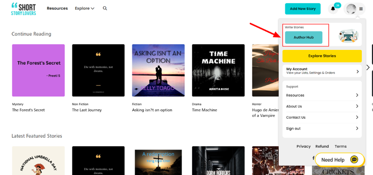Screen dimensions: 373x175
Task: Open The Last Journey quote cover
Action: pos(98,70)
